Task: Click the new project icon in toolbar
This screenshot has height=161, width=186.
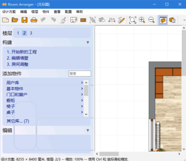Action: [x=5, y=20]
